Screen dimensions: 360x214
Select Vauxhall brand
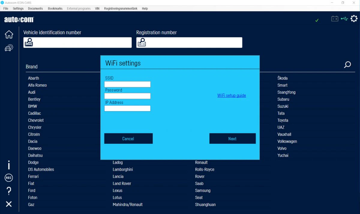tap(284, 134)
